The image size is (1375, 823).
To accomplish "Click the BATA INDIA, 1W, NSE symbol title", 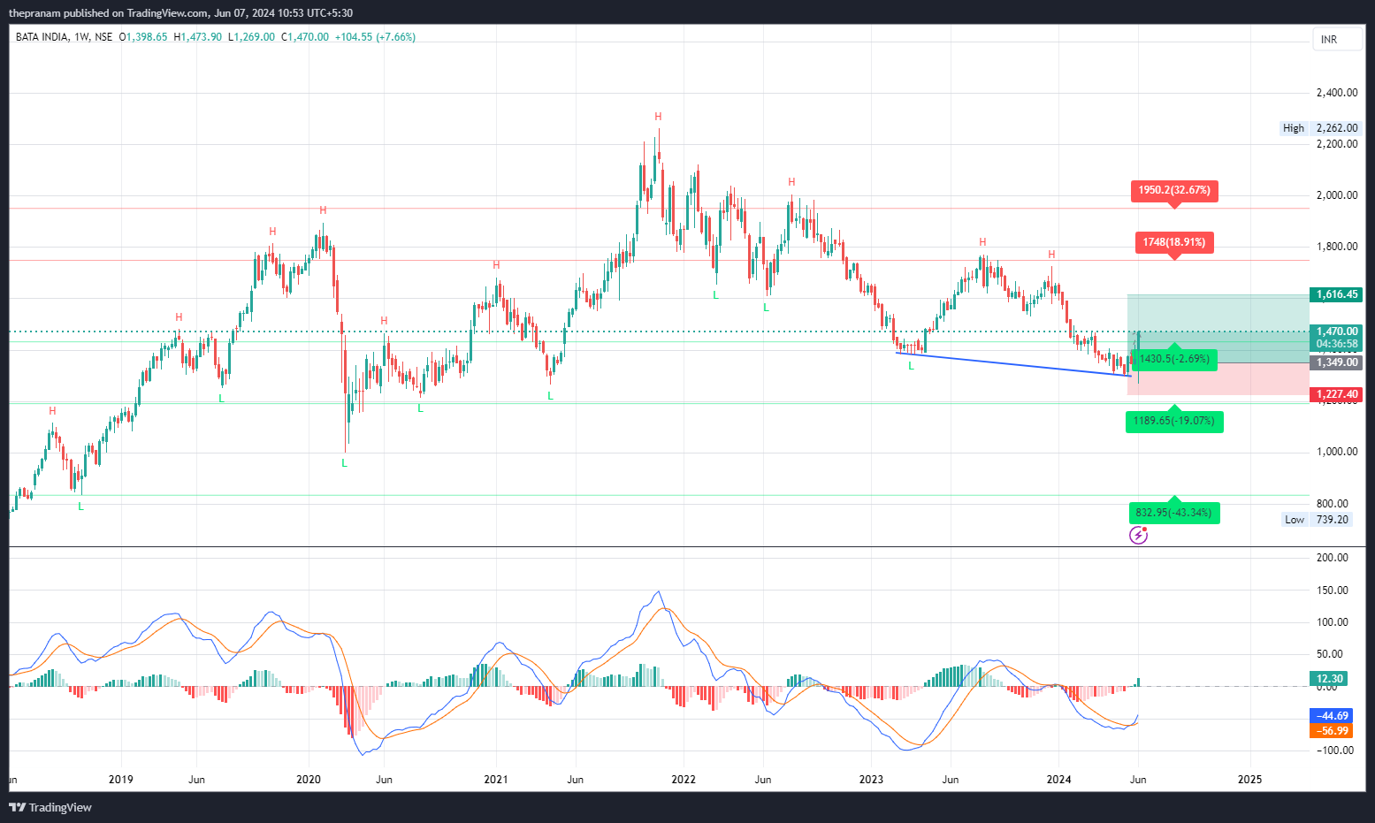I will (x=64, y=37).
